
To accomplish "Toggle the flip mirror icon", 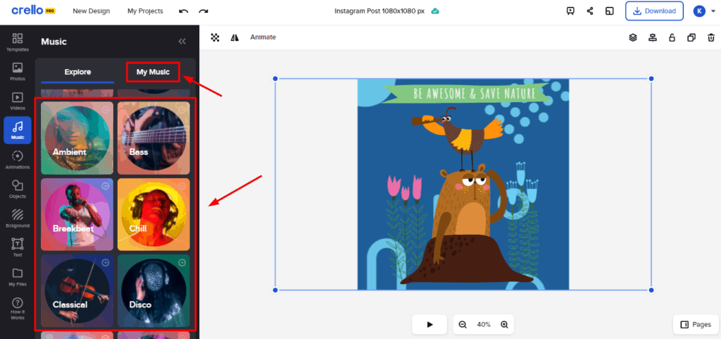I will (x=235, y=37).
